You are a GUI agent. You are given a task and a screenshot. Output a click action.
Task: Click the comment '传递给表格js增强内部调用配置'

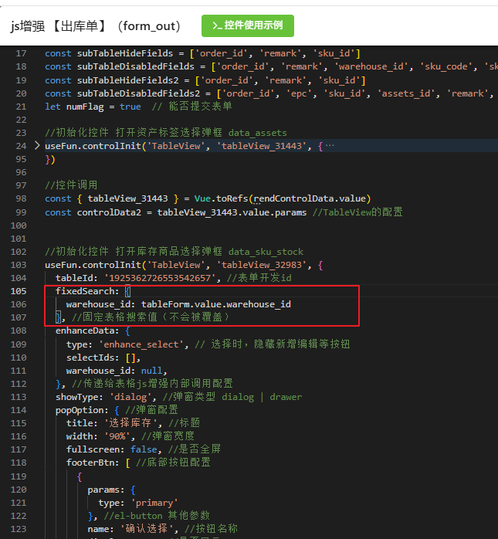point(152,384)
